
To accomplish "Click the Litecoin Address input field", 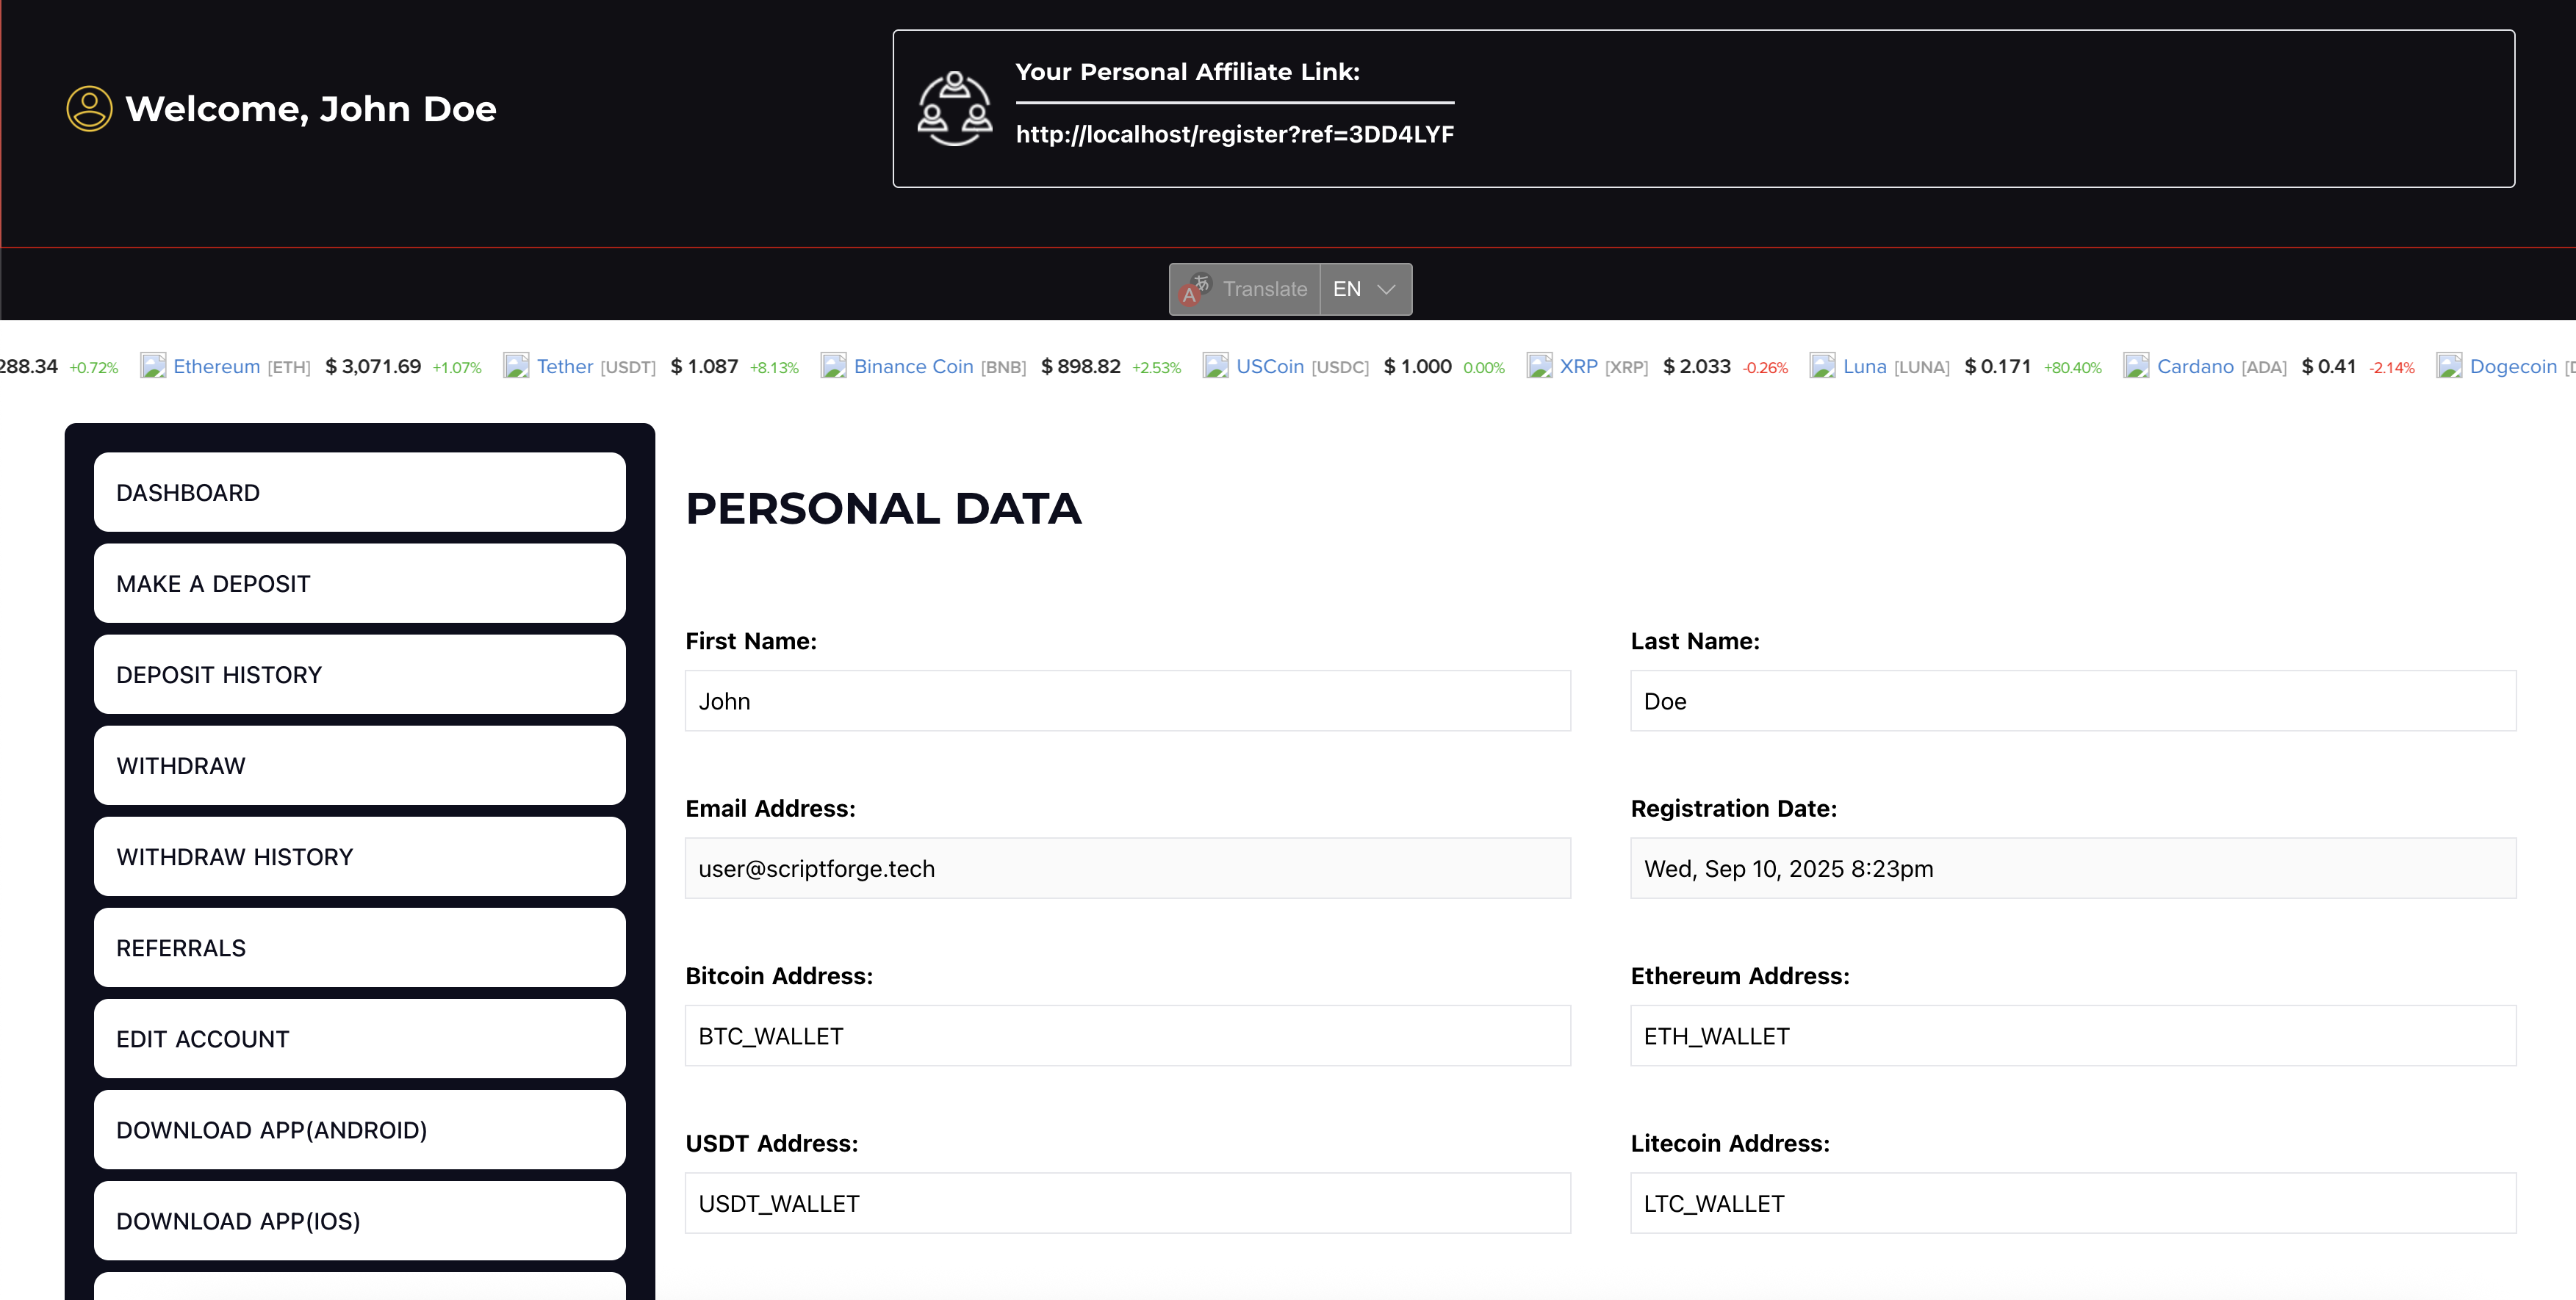I will pos(2072,1203).
